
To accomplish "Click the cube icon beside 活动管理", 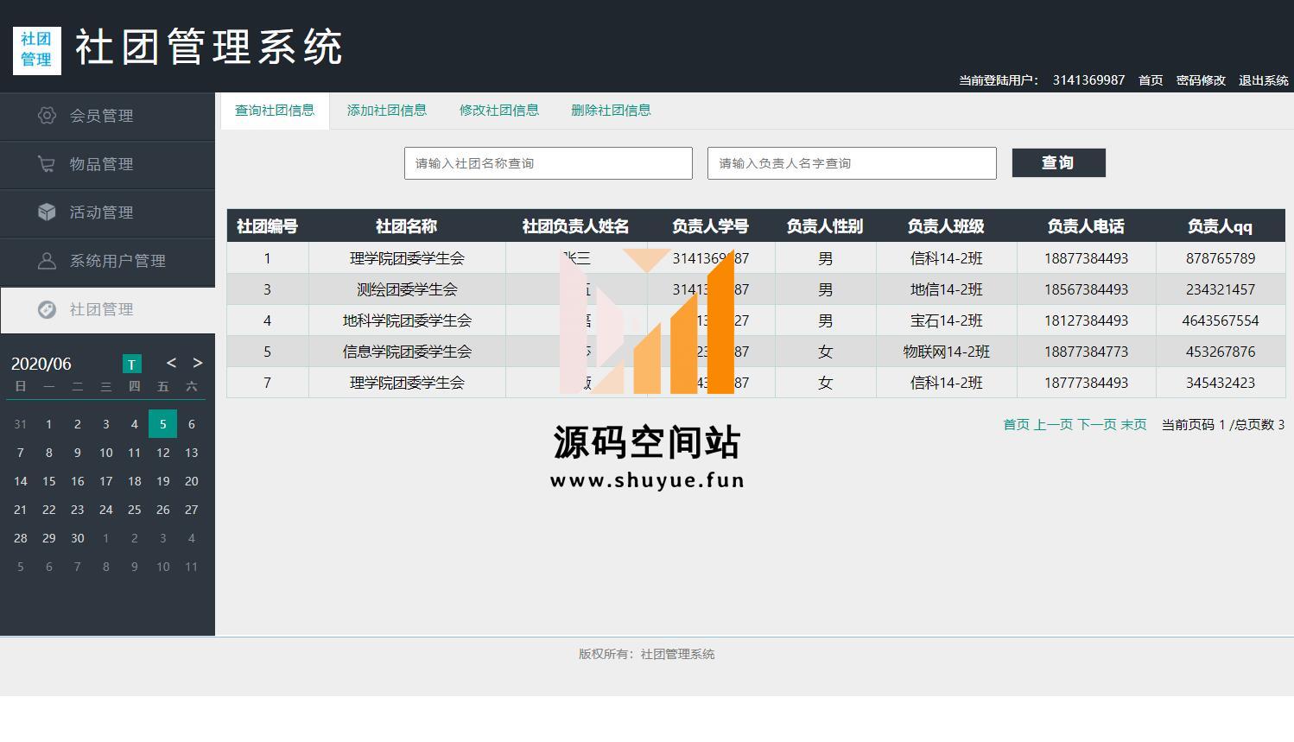I will point(47,212).
